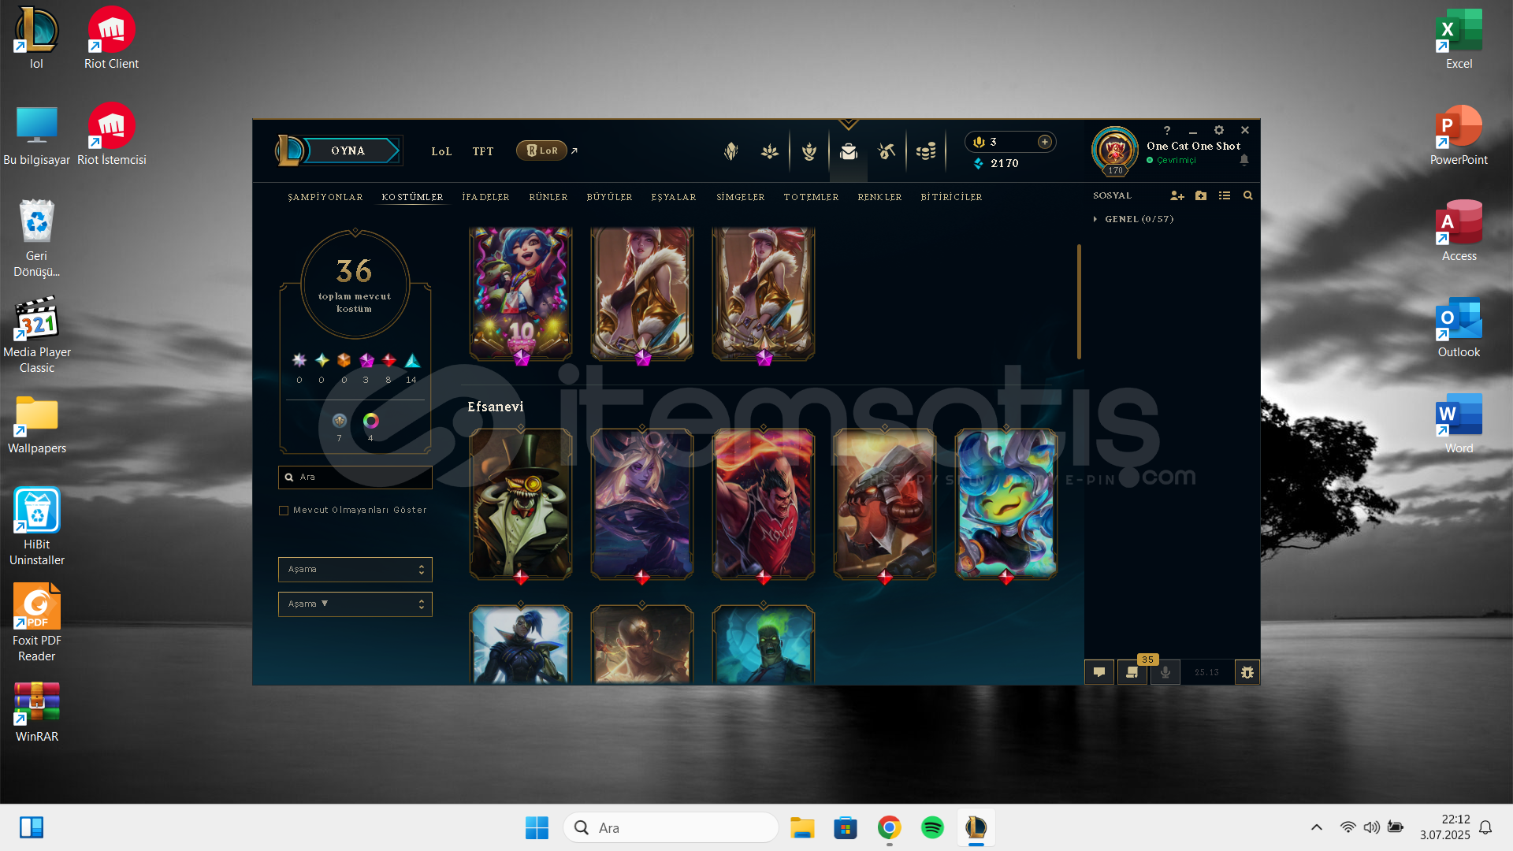Enable Mevcut Olmayanları Göster checkbox
The image size is (1513, 851).
[x=284, y=511]
